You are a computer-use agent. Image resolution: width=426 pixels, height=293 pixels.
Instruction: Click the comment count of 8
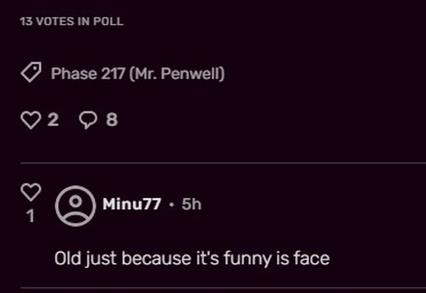tap(112, 119)
